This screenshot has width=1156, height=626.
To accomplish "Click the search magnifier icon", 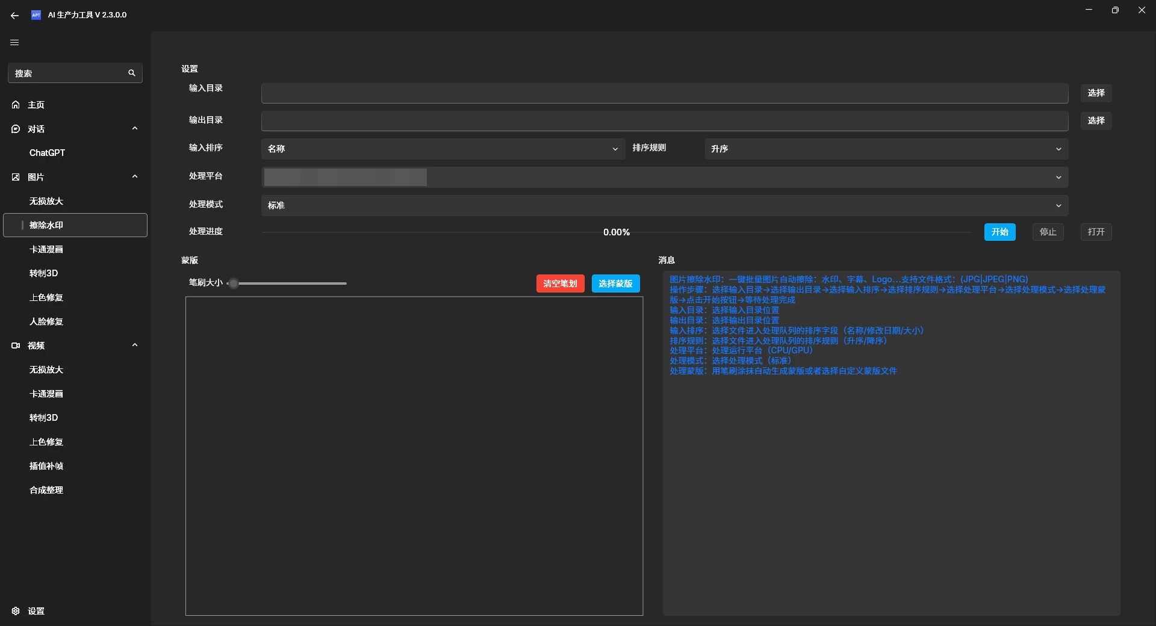I will coord(132,73).
